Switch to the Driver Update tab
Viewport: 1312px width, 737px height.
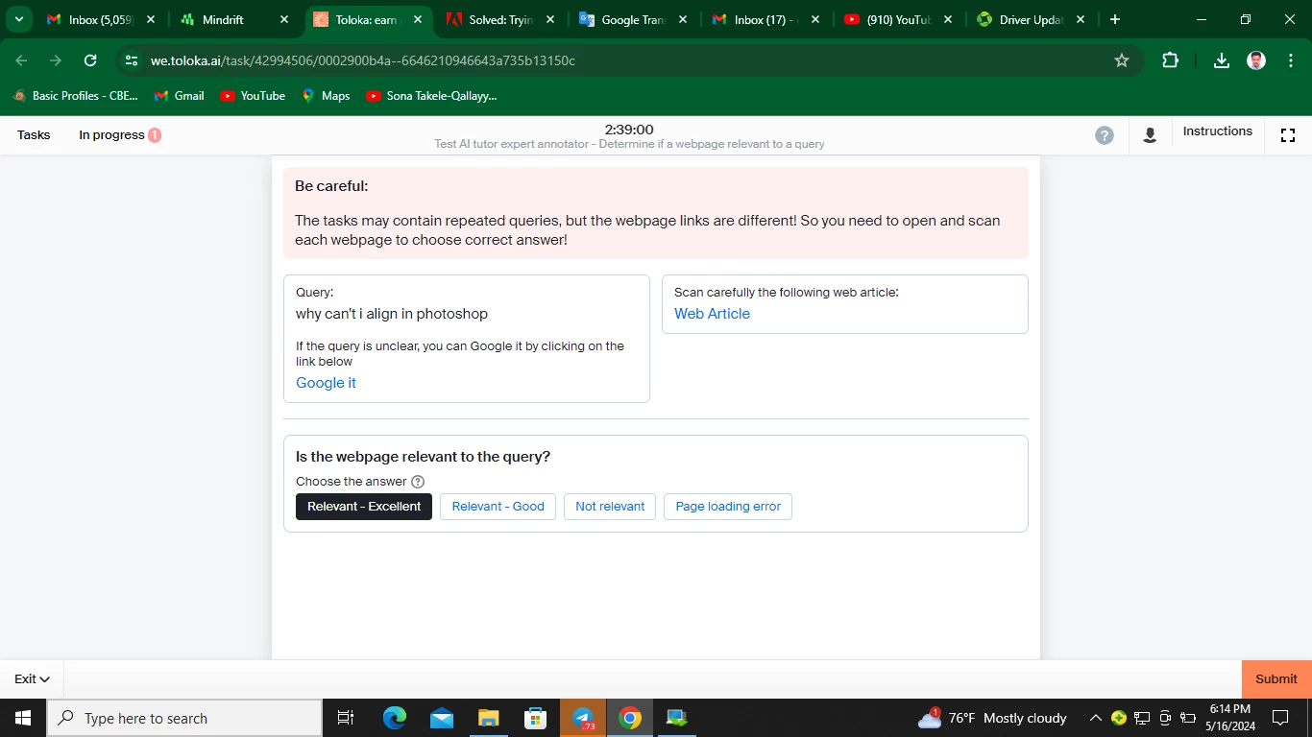(x=1031, y=19)
